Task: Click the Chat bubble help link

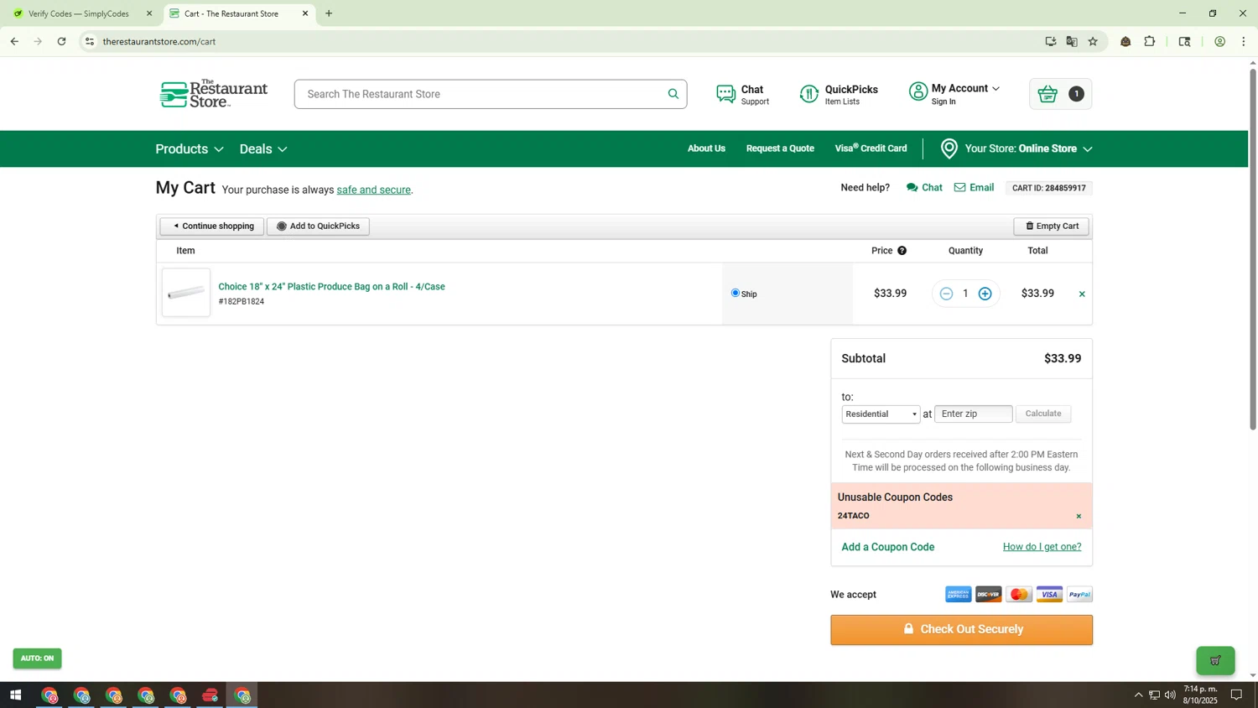Action: [x=924, y=188]
